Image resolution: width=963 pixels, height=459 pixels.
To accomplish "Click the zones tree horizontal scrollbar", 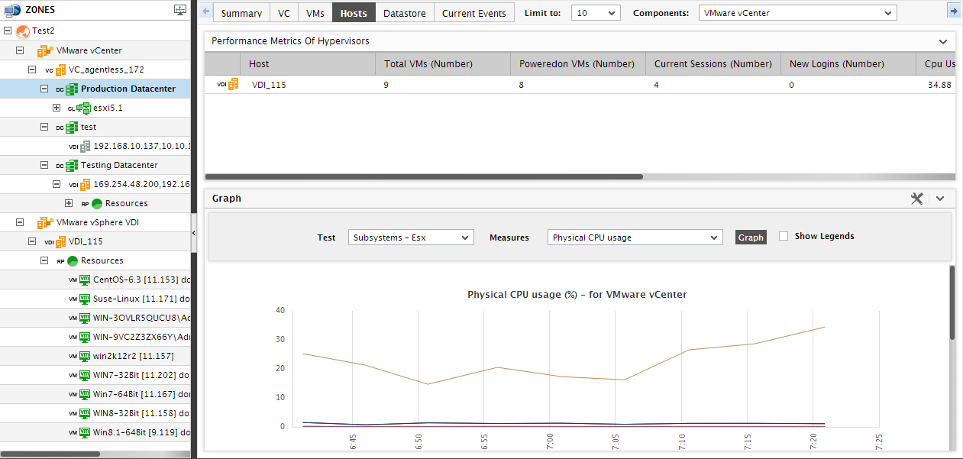I will tap(50, 454).
